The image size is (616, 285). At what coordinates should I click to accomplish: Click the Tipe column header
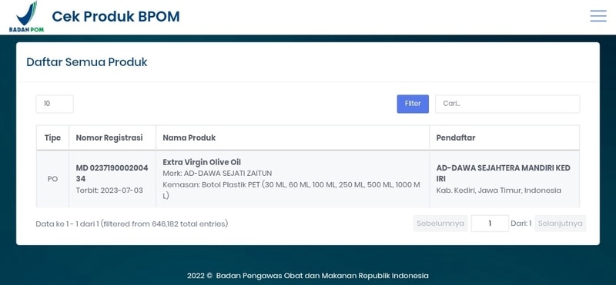[52, 138]
